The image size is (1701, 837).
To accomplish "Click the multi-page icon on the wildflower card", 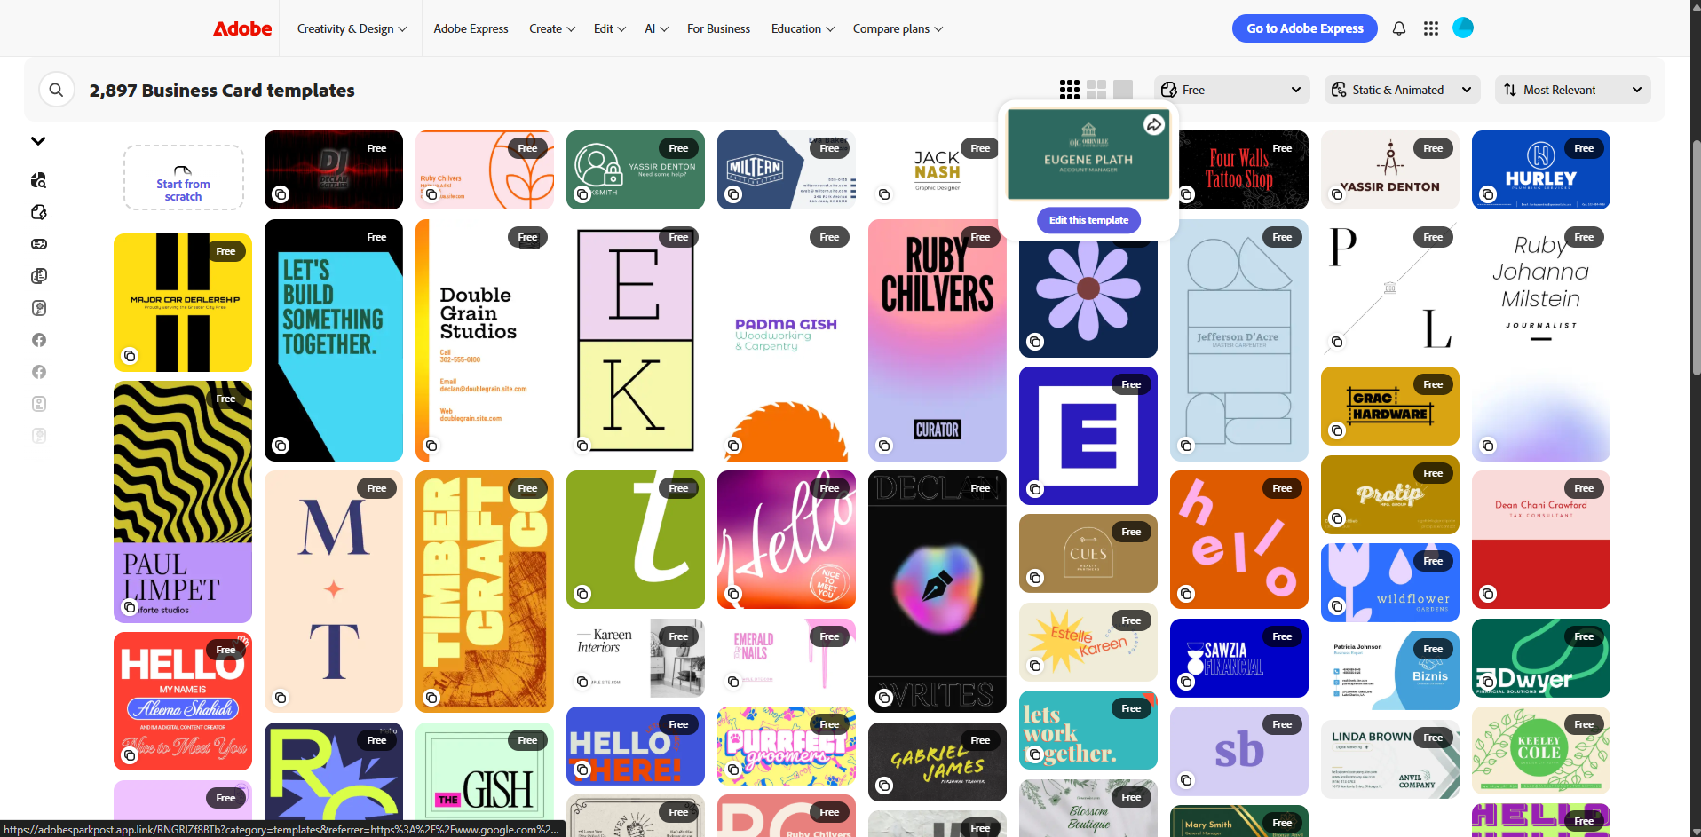I will 1337,606.
